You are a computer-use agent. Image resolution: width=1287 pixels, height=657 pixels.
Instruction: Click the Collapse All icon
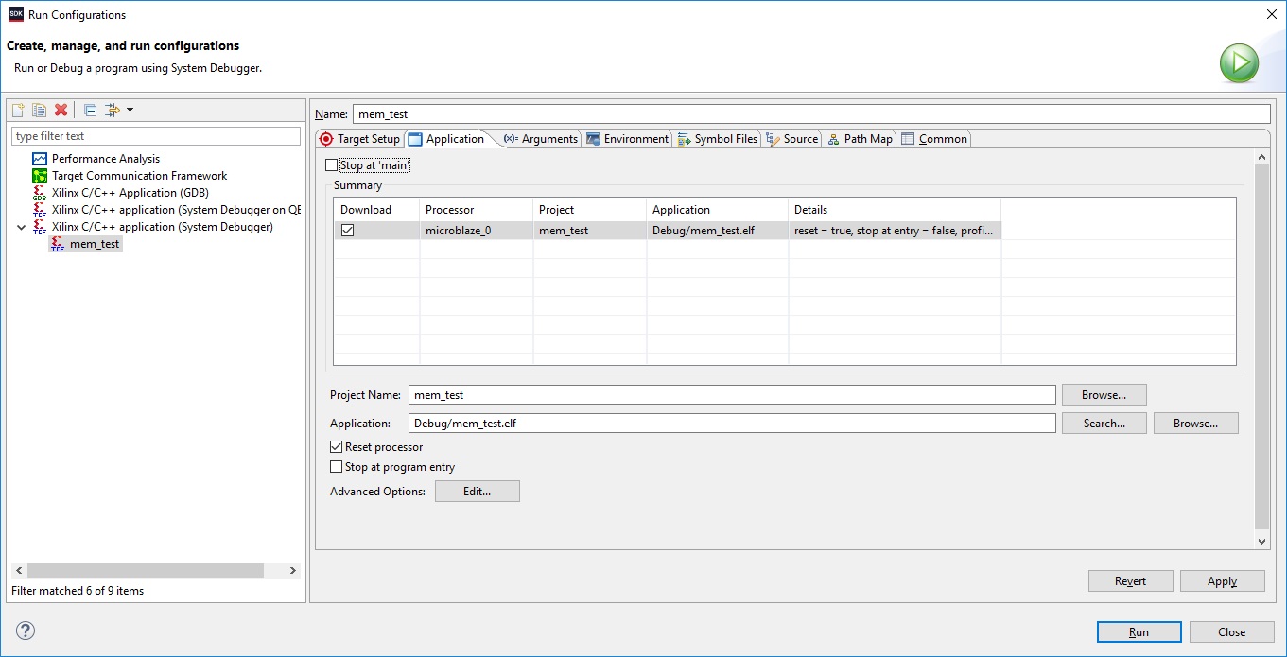pos(90,110)
